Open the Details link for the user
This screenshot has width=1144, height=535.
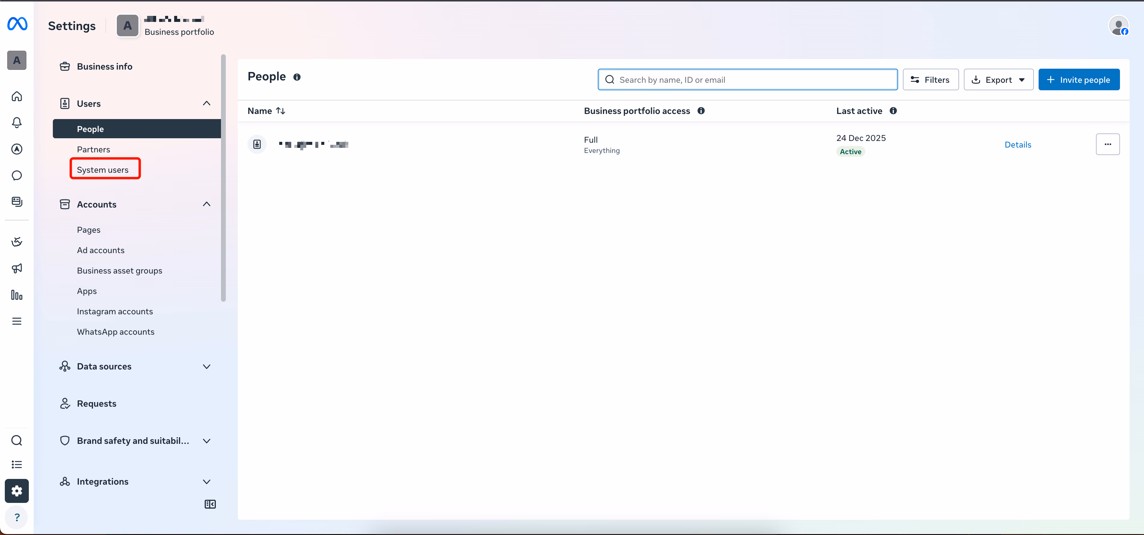pyautogui.click(x=1017, y=145)
